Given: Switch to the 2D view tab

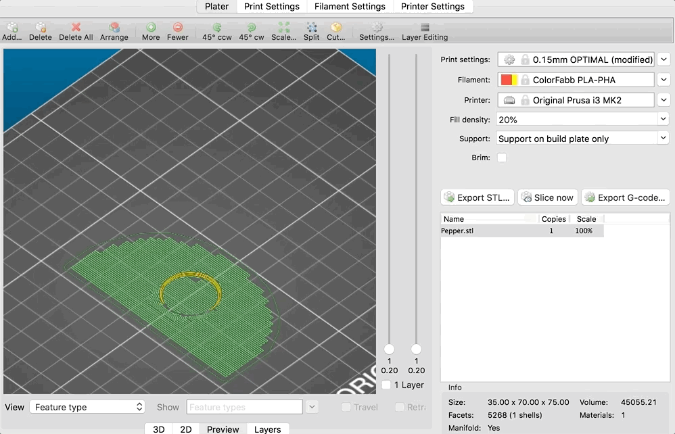Looking at the screenshot, I should click(186, 429).
